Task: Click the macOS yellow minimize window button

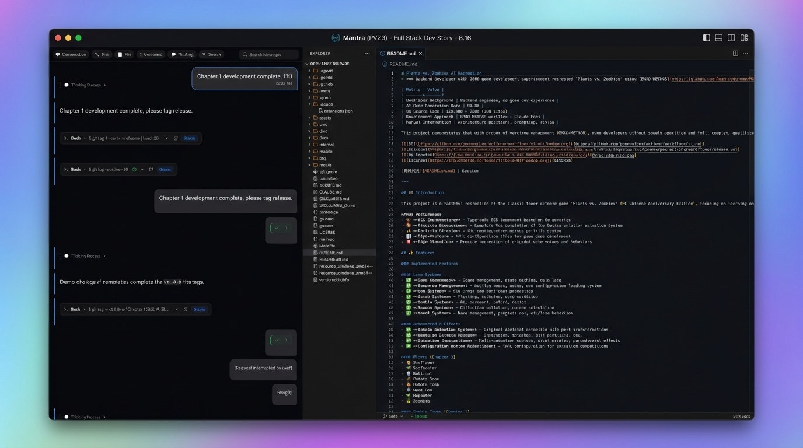Action: point(68,38)
